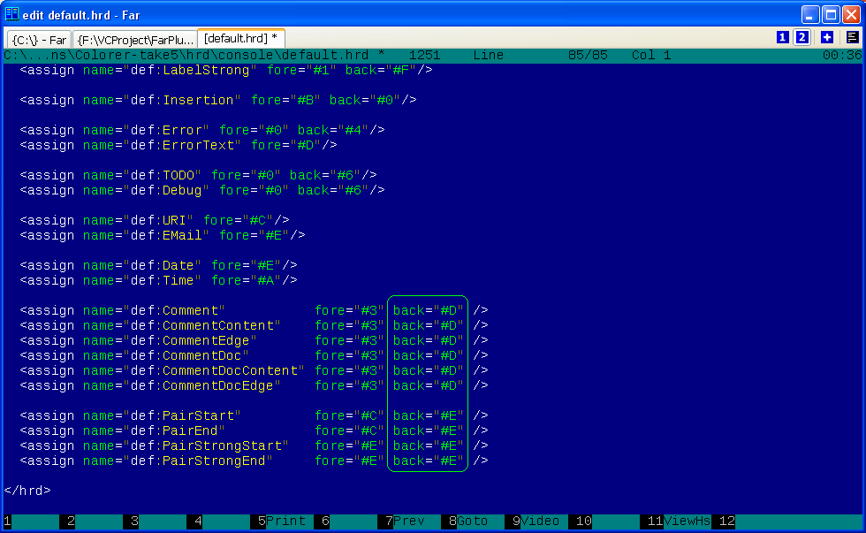
Task: Switch to the {C:\} - Far tab
Action: click(40, 40)
